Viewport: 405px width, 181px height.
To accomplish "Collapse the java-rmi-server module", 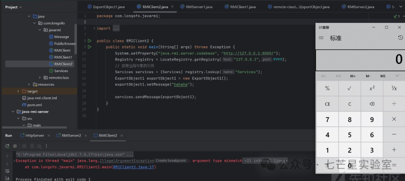I will click(x=13, y=112).
